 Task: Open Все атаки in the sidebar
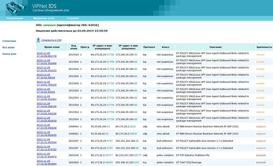pyautogui.click(x=8, y=47)
